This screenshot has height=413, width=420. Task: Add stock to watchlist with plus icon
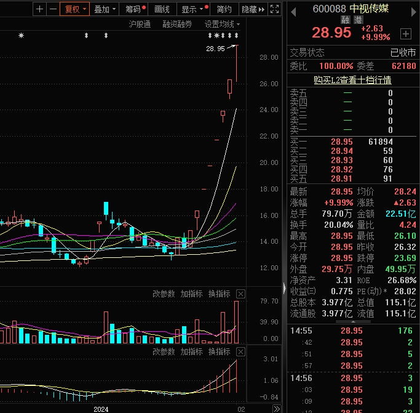[405, 33]
